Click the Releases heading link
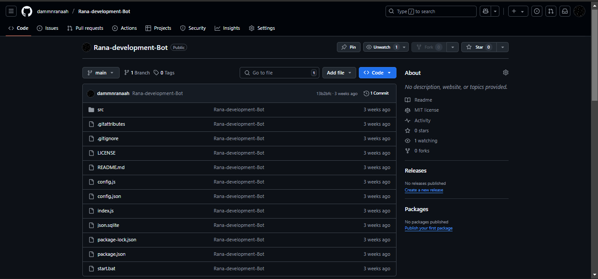Image resolution: width=598 pixels, height=279 pixels. coord(415,170)
